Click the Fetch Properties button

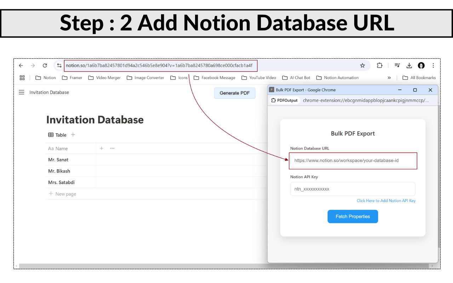(x=353, y=216)
